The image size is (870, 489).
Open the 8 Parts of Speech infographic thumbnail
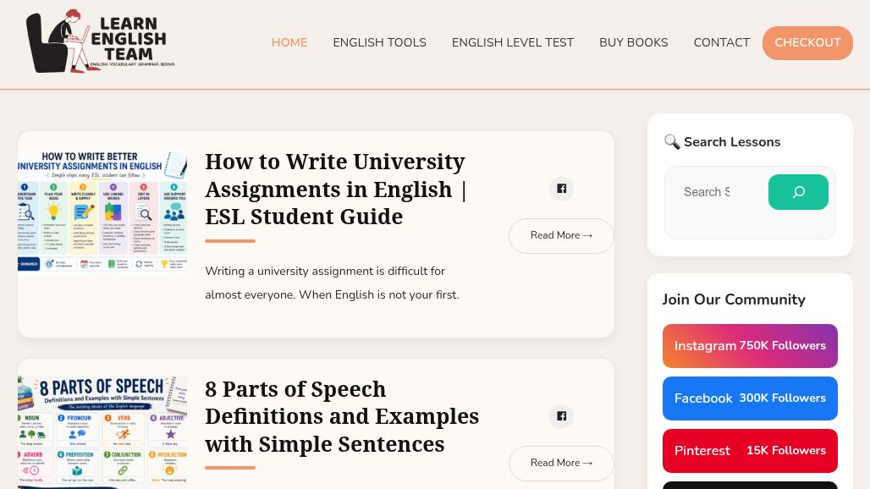tap(102, 432)
